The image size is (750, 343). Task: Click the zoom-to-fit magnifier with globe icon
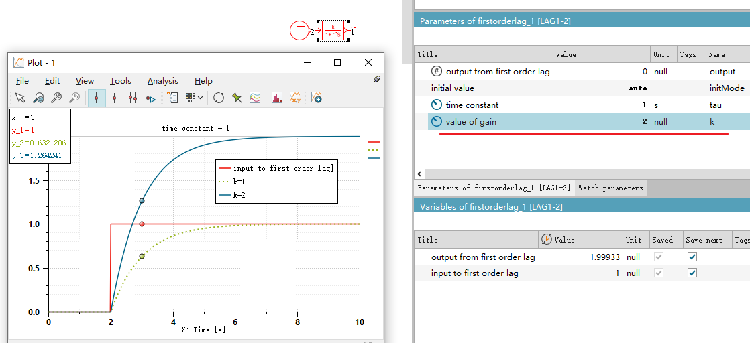point(38,98)
